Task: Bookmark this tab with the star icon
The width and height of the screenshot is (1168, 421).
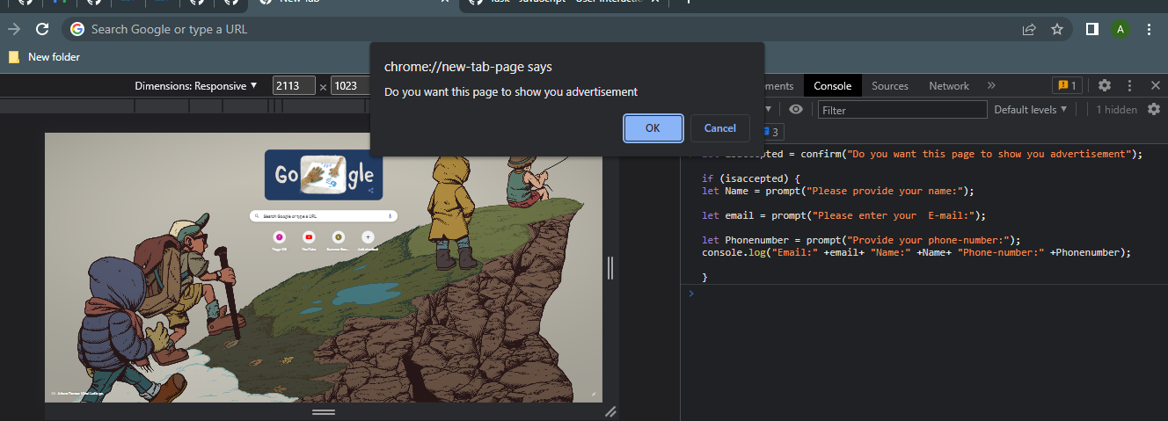Action: point(1056,29)
